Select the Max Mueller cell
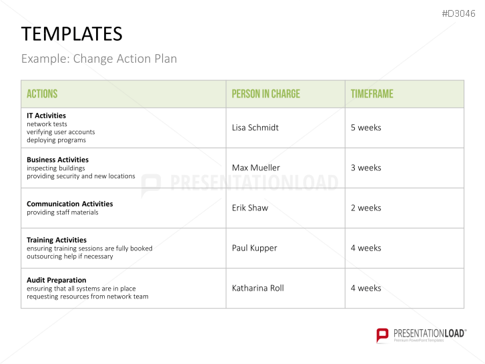This screenshot has height=364, width=485. click(256, 168)
